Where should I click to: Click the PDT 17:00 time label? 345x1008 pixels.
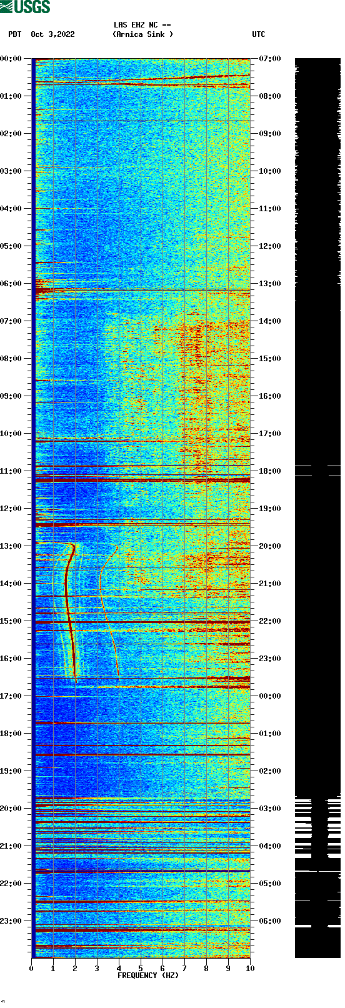11,696
